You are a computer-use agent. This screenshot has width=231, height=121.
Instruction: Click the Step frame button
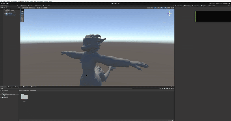pos(118,3)
